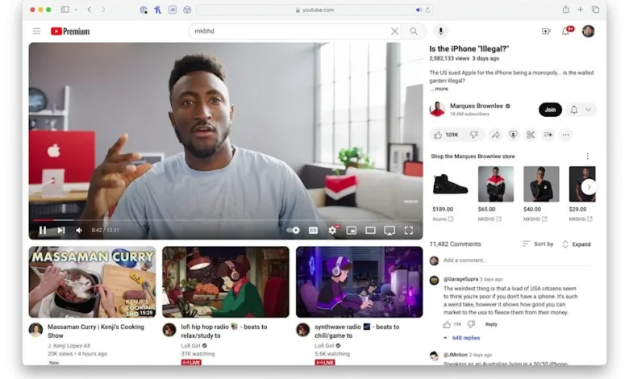
Task: Open the hamburger guide menu
Action: (x=36, y=31)
